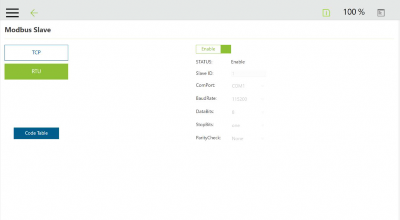Viewport: 400px width, 220px height.
Task: Switch to the TCP tab
Action: tap(36, 53)
